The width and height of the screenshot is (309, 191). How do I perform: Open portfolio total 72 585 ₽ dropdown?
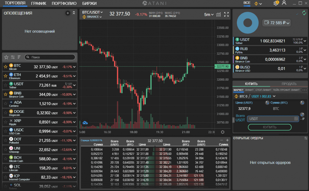click(x=277, y=23)
